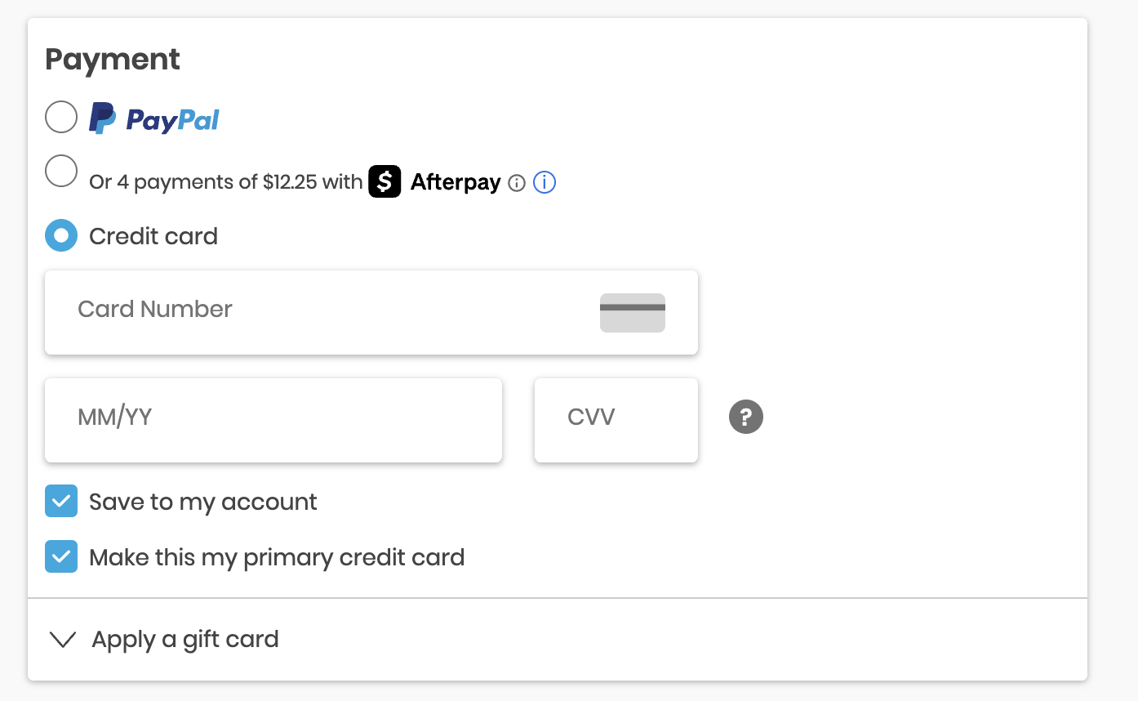Open the blue circled info icon
Image resolution: width=1138 pixels, height=701 pixels.
point(545,182)
